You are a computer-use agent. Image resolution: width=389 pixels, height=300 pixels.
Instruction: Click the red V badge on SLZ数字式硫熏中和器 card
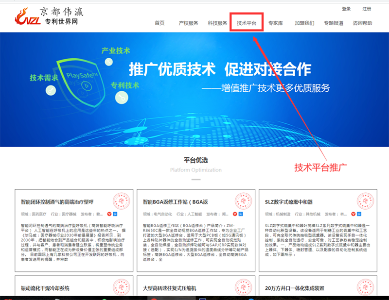coord(354,214)
